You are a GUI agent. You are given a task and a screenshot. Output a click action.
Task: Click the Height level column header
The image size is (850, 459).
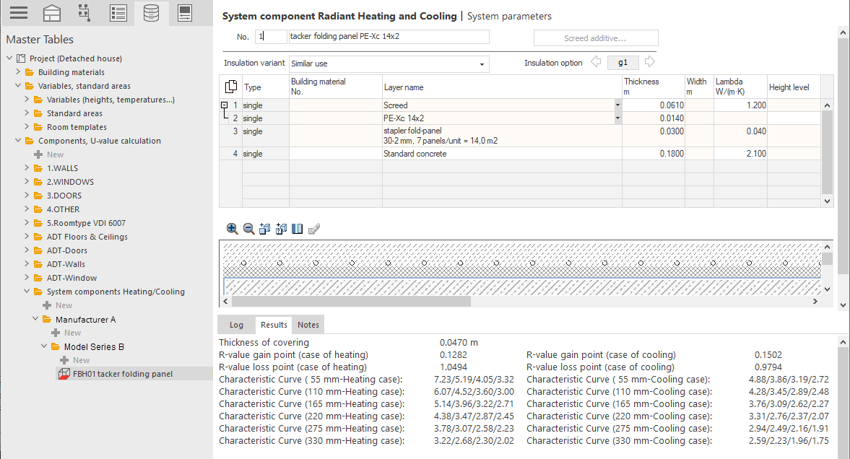[x=794, y=87]
